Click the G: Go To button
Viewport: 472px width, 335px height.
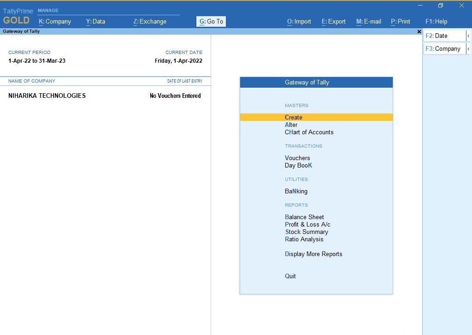coord(211,21)
